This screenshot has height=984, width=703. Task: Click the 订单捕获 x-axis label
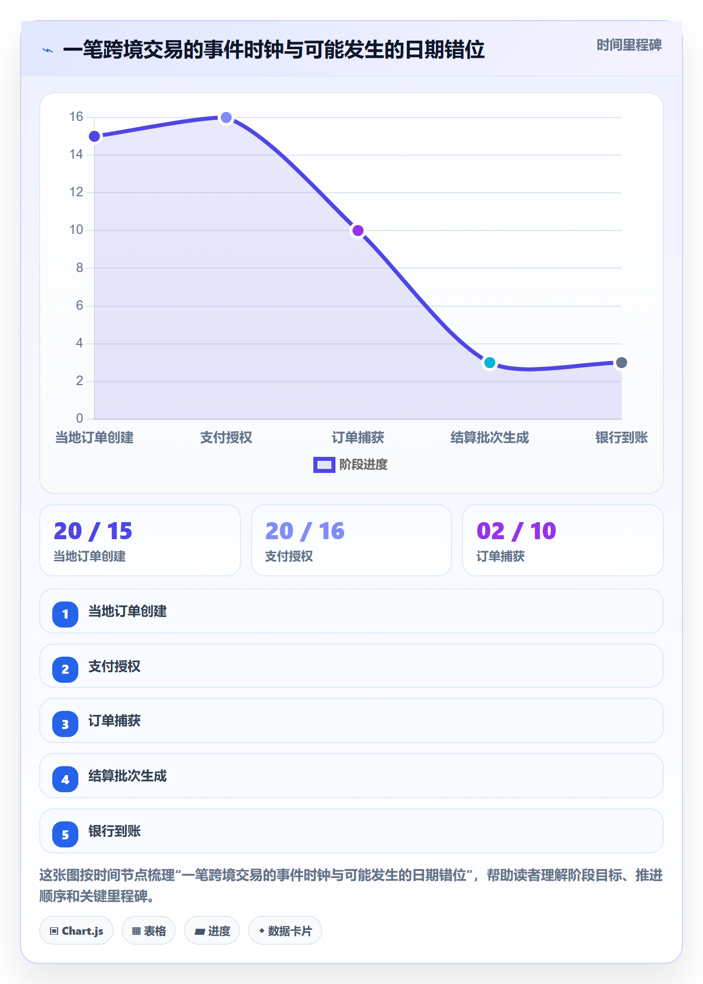coord(358,438)
